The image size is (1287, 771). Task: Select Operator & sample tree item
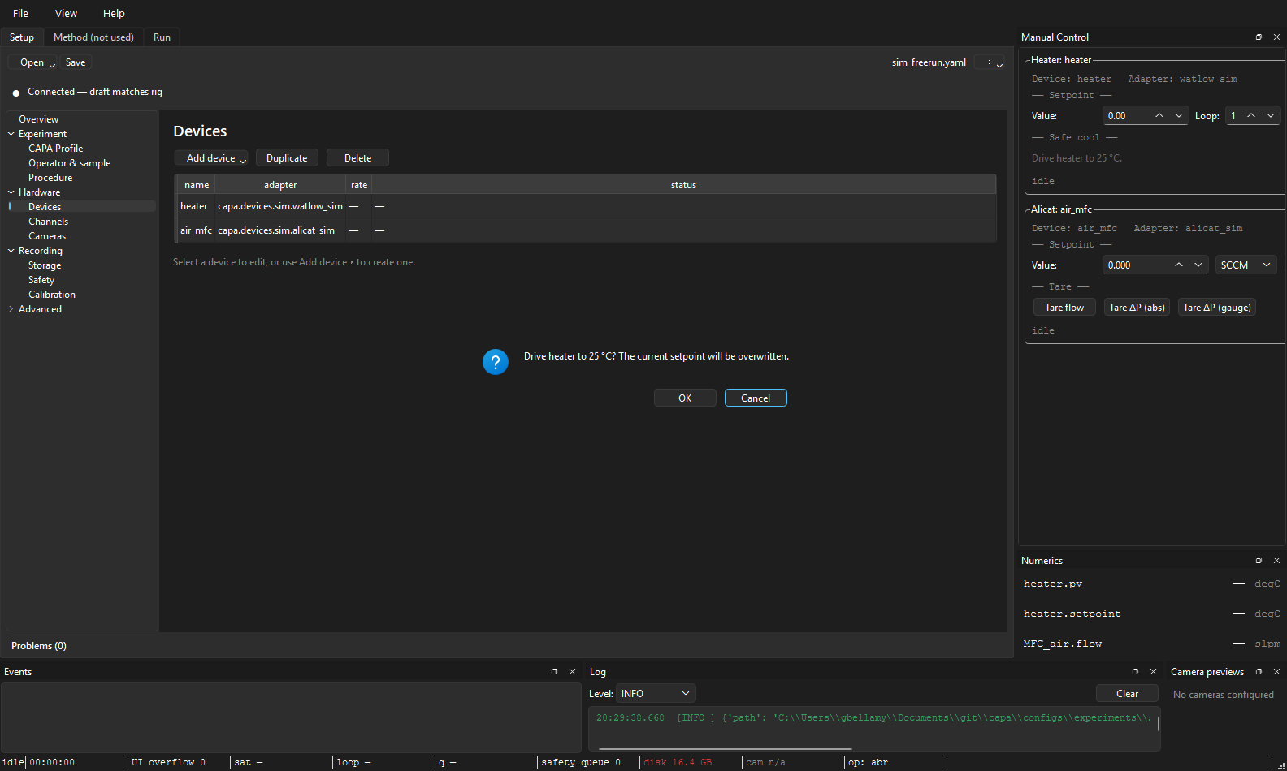point(70,163)
